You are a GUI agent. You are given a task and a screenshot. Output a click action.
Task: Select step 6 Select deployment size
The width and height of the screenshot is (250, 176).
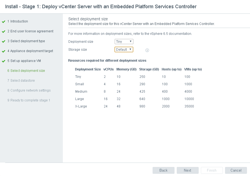27,71
